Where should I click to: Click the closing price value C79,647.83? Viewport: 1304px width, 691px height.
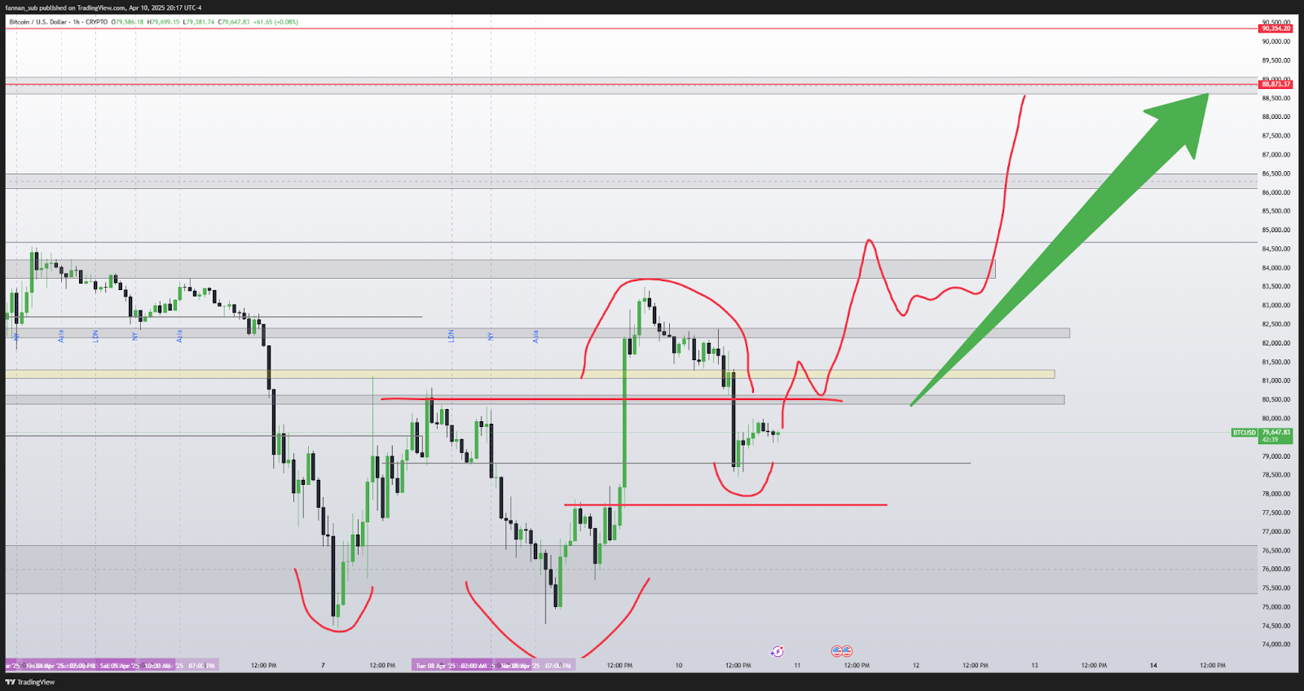point(233,22)
